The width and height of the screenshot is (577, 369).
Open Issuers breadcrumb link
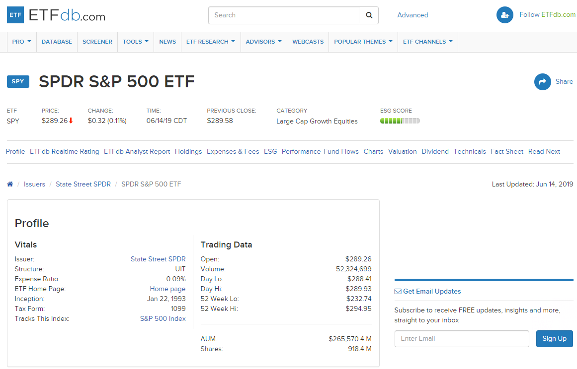pos(35,184)
